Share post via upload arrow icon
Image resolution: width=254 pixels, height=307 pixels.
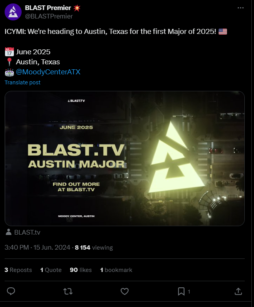(x=238, y=291)
